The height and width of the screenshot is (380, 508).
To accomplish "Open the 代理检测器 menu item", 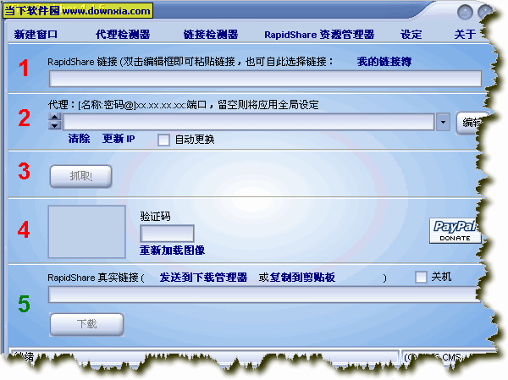I will point(123,35).
